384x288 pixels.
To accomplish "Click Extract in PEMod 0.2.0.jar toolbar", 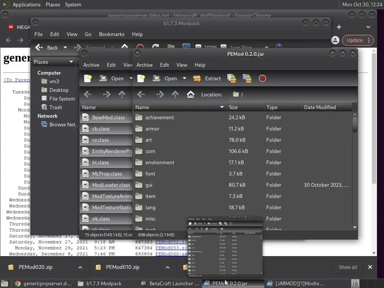I will (x=207, y=78).
